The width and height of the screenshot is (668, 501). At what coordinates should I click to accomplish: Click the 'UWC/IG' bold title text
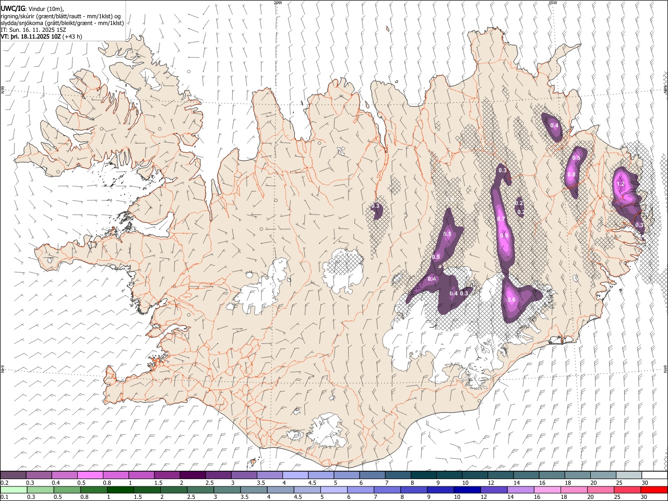13,8
